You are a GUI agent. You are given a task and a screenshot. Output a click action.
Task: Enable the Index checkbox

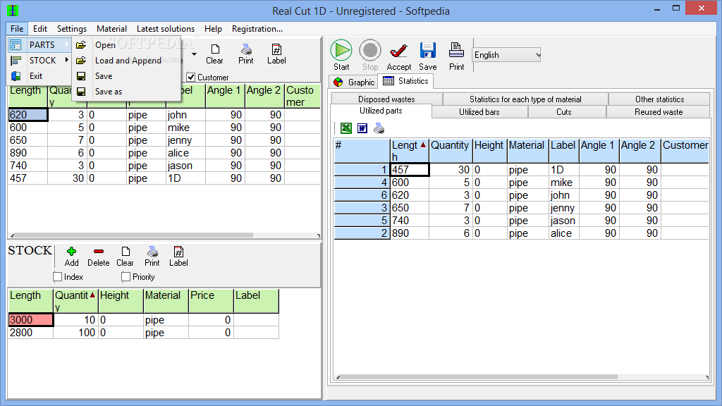pos(58,276)
